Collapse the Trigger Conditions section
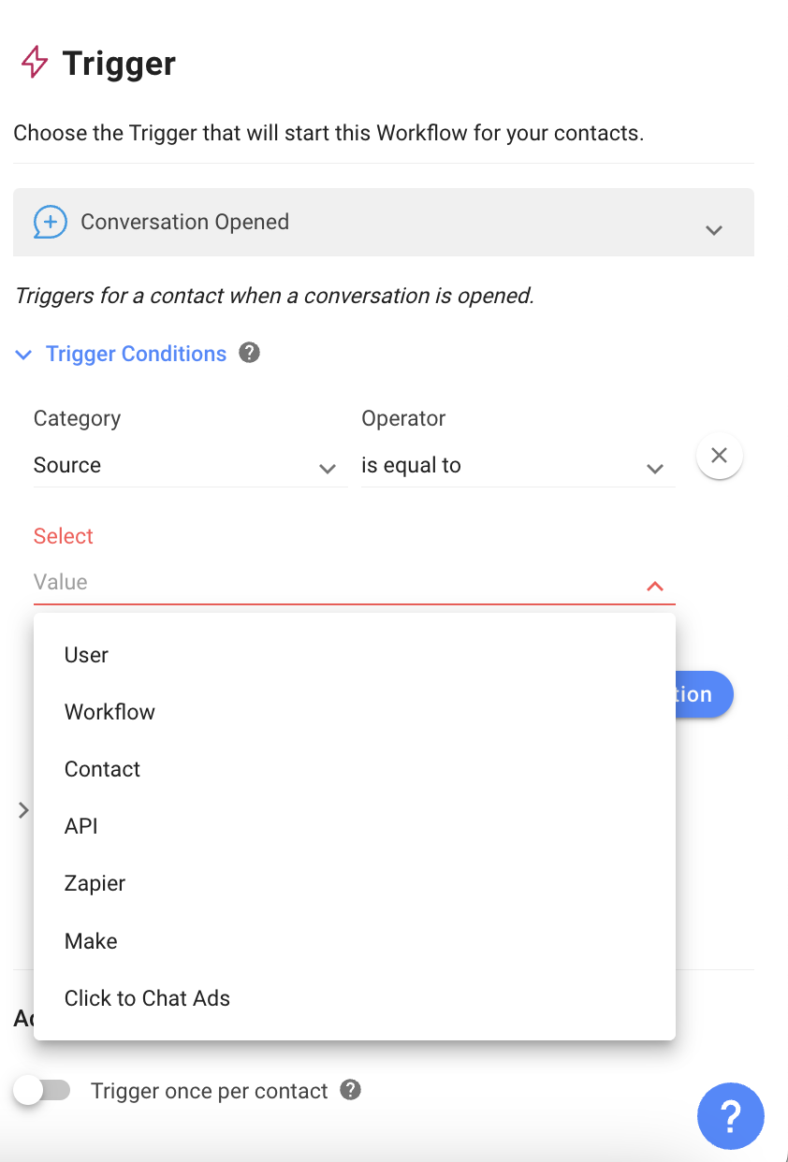 [24, 354]
